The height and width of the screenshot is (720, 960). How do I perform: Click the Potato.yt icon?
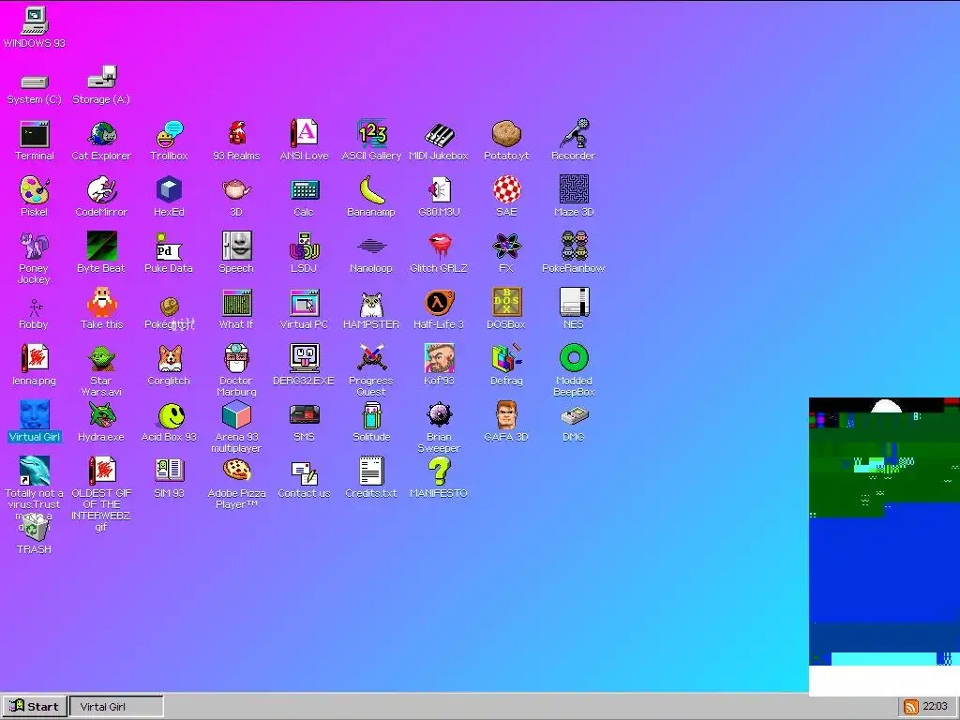(506, 134)
